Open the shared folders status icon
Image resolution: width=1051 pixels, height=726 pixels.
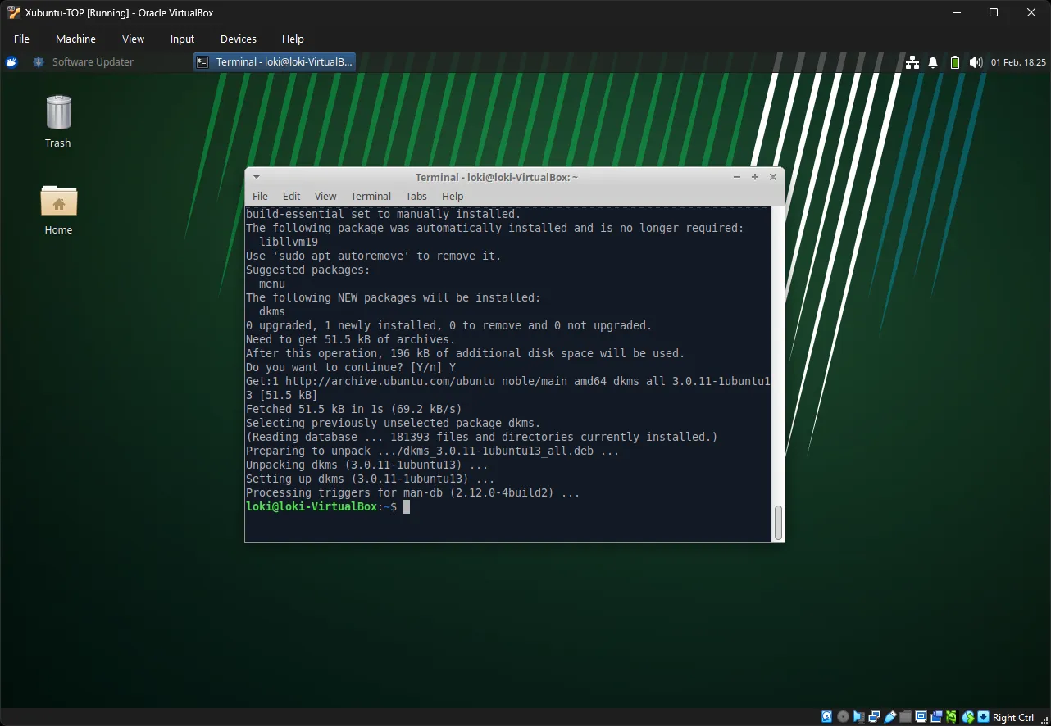(905, 716)
